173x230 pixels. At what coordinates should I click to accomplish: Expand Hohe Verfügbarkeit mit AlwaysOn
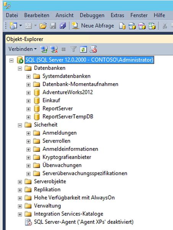[20, 198]
